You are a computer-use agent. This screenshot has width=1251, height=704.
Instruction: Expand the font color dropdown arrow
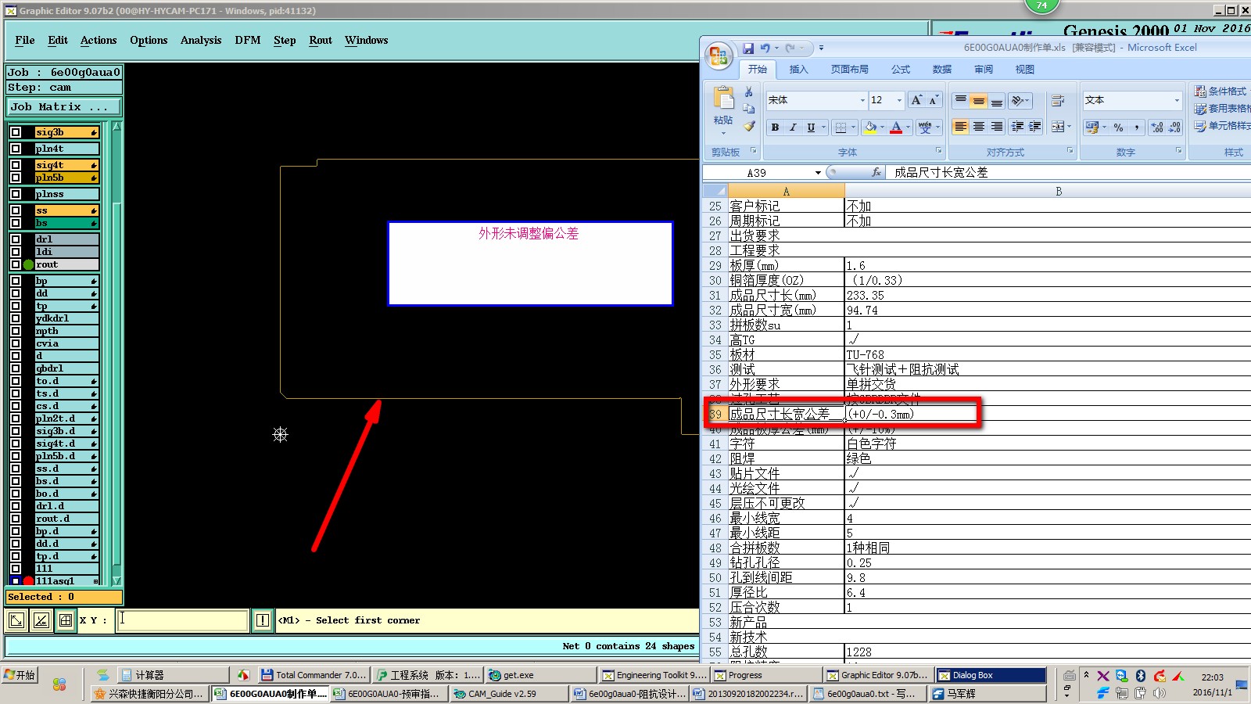click(908, 127)
